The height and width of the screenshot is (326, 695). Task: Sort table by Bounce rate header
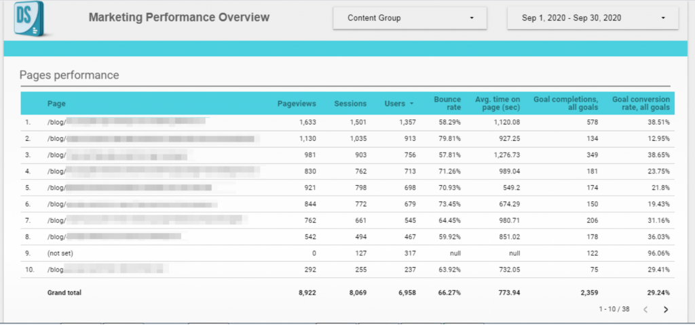(x=447, y=104)
